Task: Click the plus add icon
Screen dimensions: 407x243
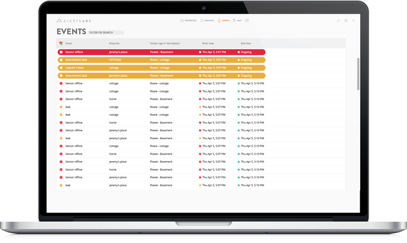Action: pyautogui.click(x=338, y=20)
